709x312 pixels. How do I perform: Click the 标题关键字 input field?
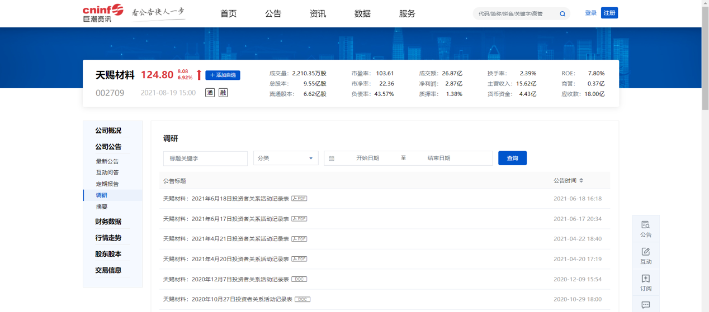pyautogui.click(x=205, y=158)
